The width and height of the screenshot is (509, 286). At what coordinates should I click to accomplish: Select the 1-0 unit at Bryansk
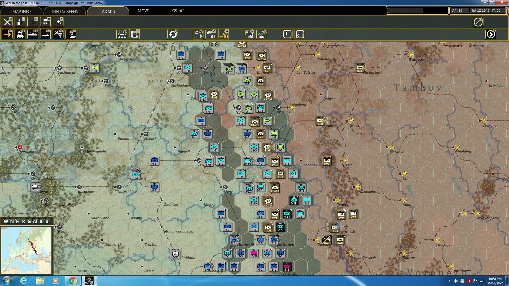(x=35, y=187)
